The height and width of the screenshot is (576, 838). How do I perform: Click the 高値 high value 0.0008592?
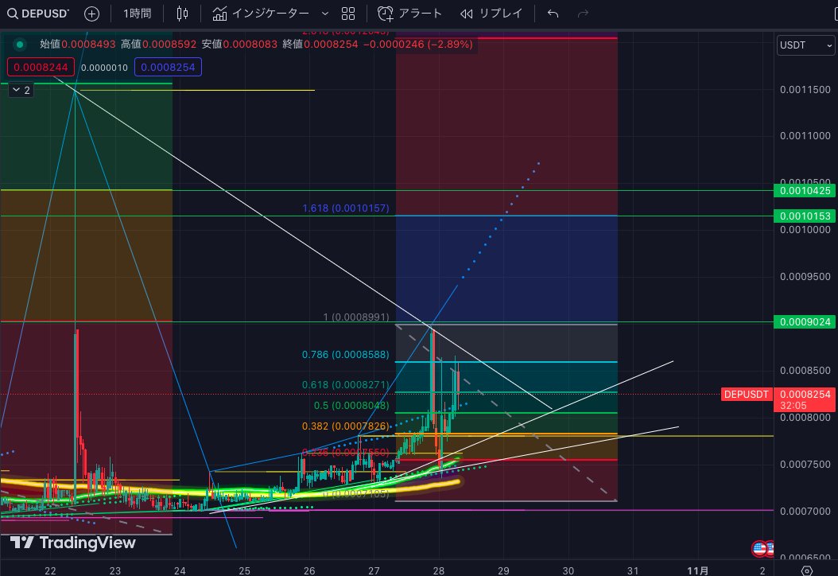click(169, 45)
